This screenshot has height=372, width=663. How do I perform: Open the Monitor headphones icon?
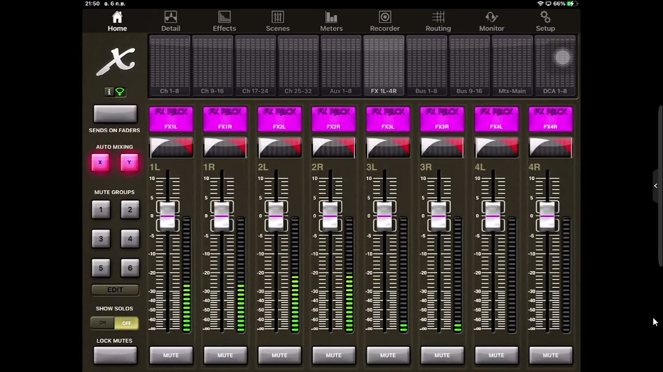click(492, 18)
